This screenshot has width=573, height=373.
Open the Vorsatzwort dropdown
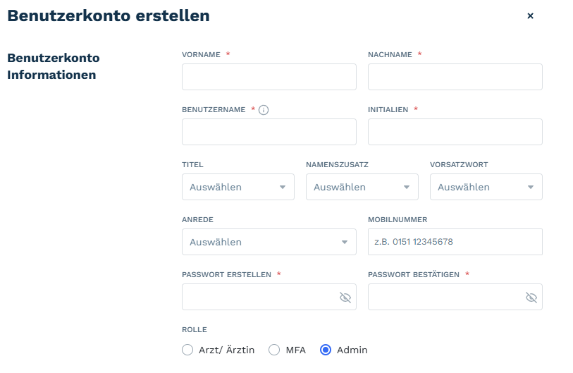(486, 187)
